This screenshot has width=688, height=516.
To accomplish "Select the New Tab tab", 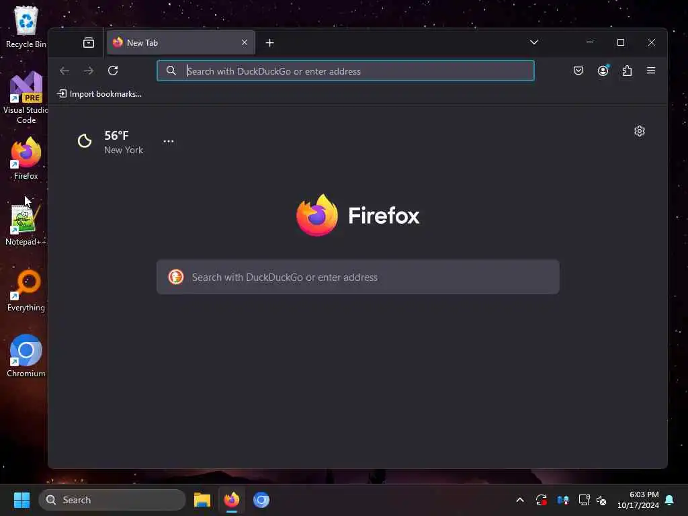I will (x=181, y=42).
